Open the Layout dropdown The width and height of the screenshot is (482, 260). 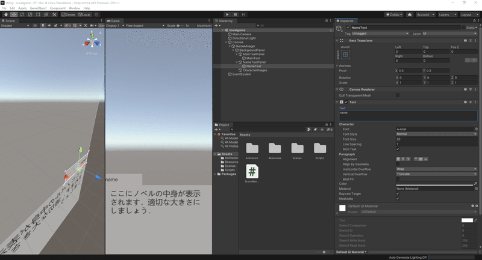pos(469,14)
